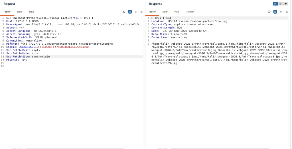
Task: Click the Sec-Fetch-Mode: cors header line
Action: (22, 53)
